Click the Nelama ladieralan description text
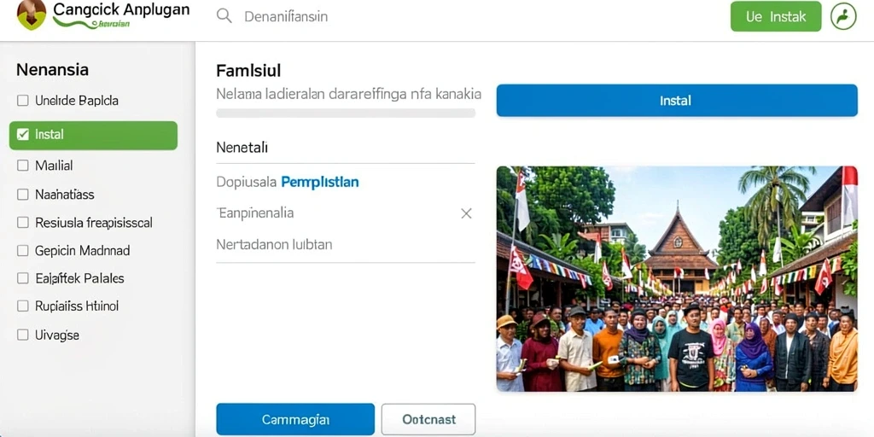The height and width of the screenshot is (437, 874). pos(348,94)
